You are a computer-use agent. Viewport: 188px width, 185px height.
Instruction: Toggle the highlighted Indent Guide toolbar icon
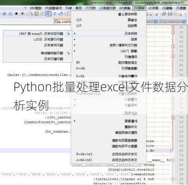click(49, 13)
